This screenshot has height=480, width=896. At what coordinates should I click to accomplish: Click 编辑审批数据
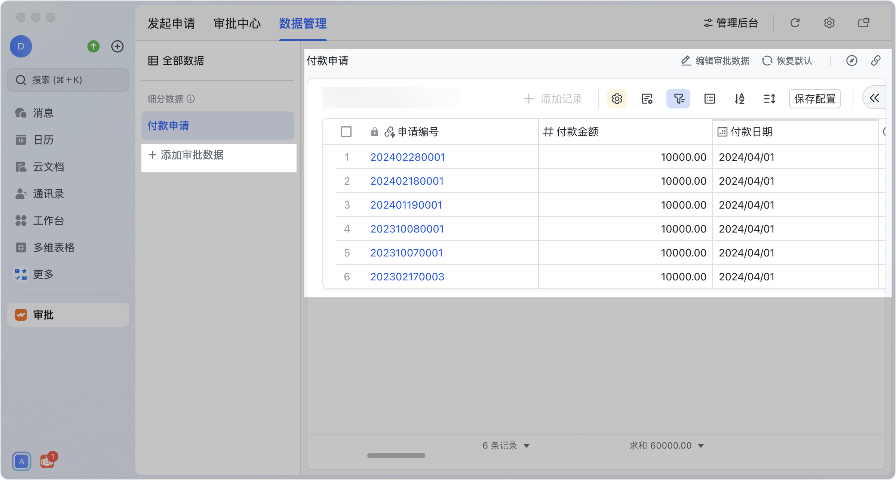coord(715,61)
